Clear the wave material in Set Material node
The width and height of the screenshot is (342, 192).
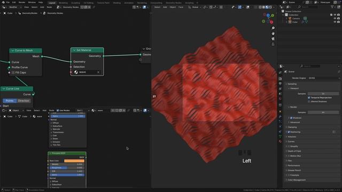tap(98, 72)
